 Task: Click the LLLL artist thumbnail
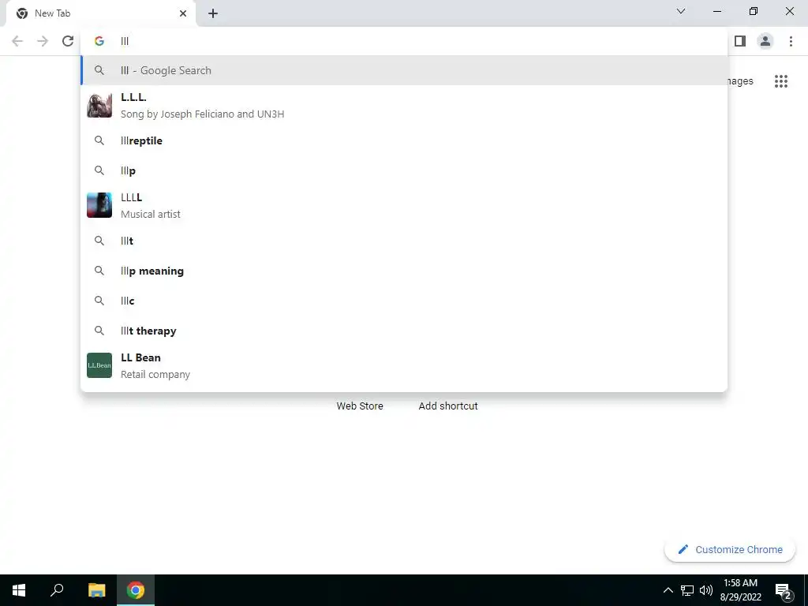tap(99, 205)
